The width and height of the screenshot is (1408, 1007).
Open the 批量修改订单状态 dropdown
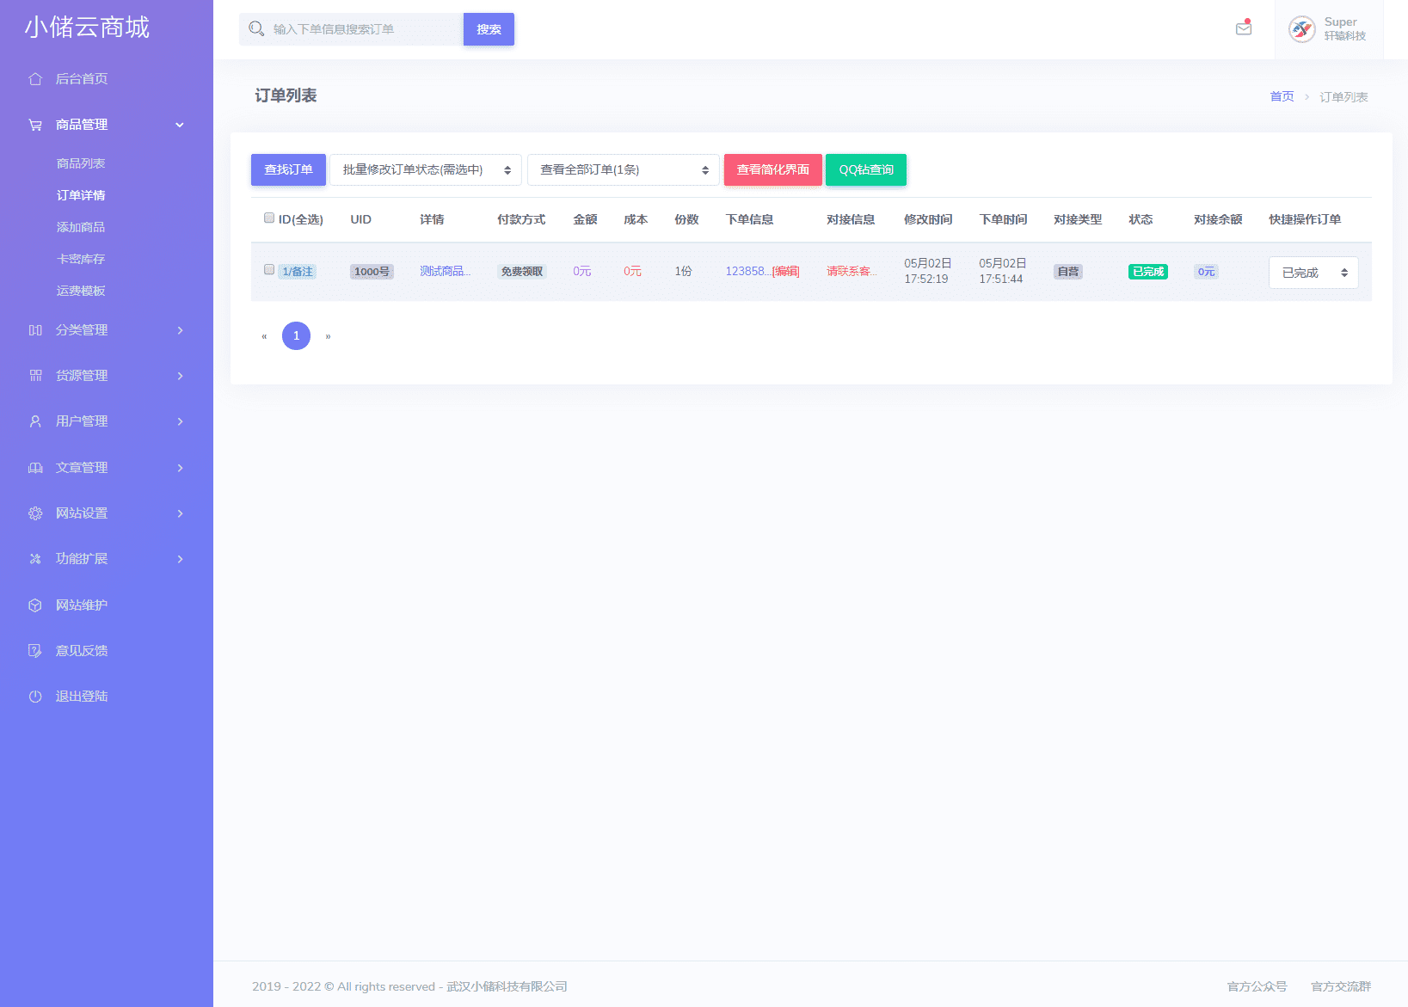pyautogui.click(x=426, y=170)
